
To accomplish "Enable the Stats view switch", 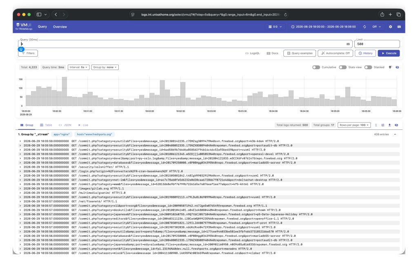I will tap(342, 67).
